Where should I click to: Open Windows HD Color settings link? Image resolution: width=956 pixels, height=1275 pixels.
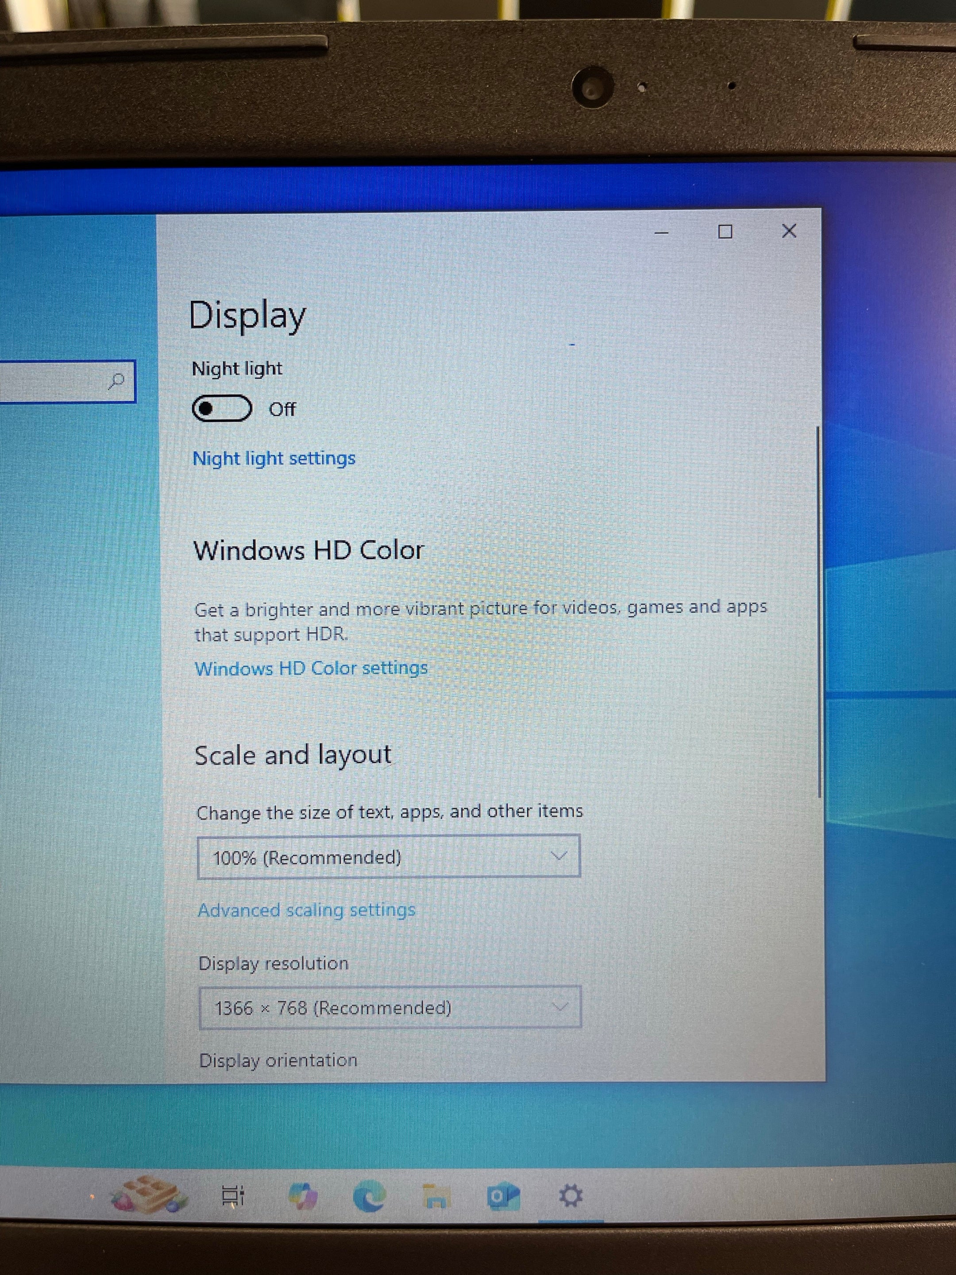(x=311, y=668)
